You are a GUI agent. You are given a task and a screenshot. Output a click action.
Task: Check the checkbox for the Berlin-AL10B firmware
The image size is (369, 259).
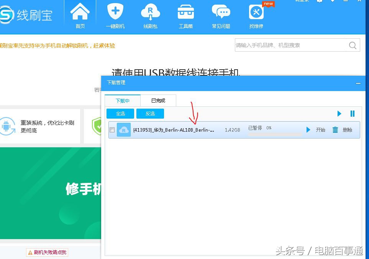(112, 130)
